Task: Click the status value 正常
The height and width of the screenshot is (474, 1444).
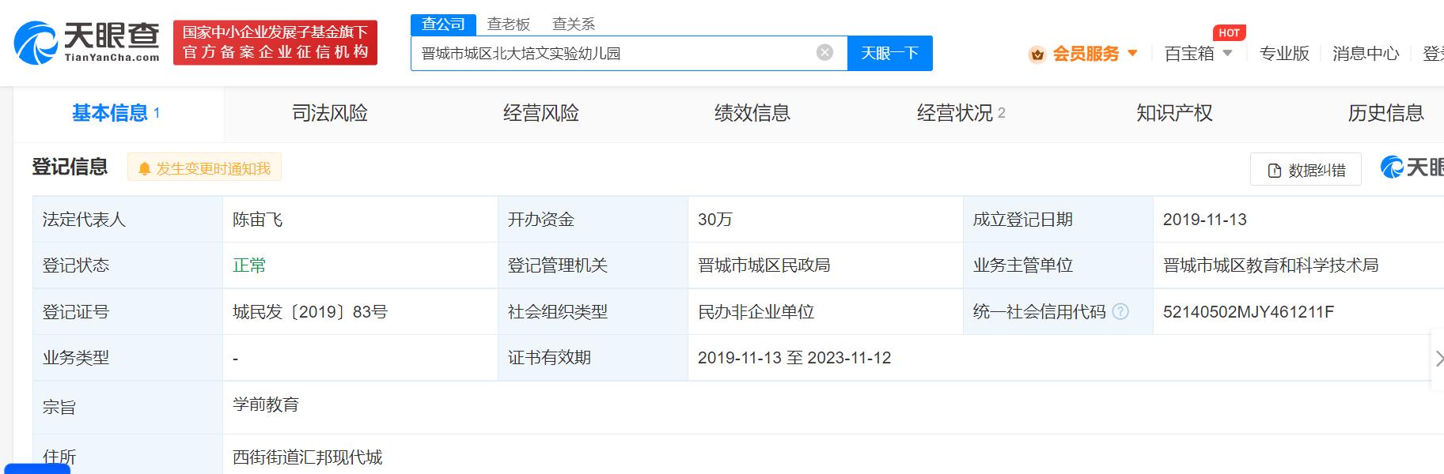Action: [249, 265]
